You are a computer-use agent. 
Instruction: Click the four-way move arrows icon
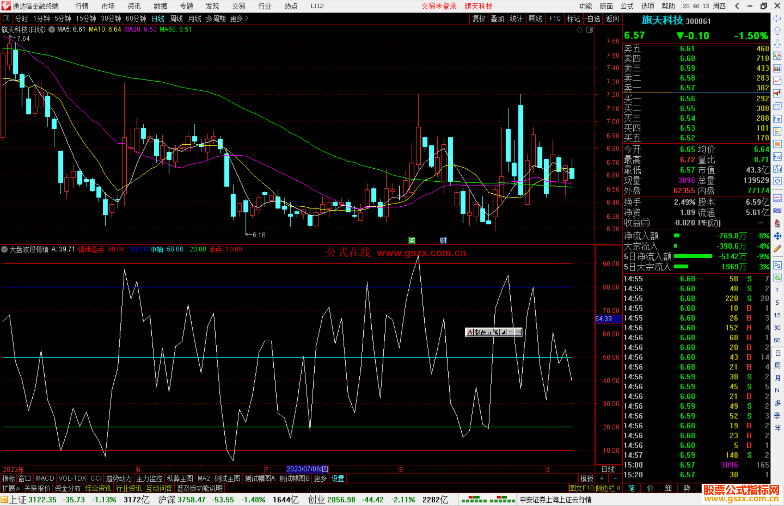[x=777, y=236]
